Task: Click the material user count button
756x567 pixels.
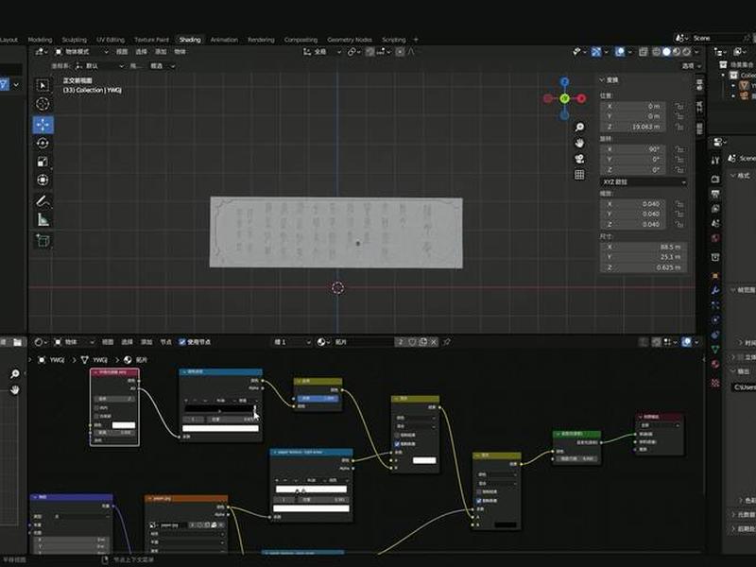Action: coord(400,342)
